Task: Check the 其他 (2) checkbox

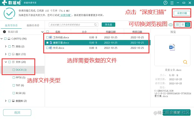Action: tap(9, 46)
